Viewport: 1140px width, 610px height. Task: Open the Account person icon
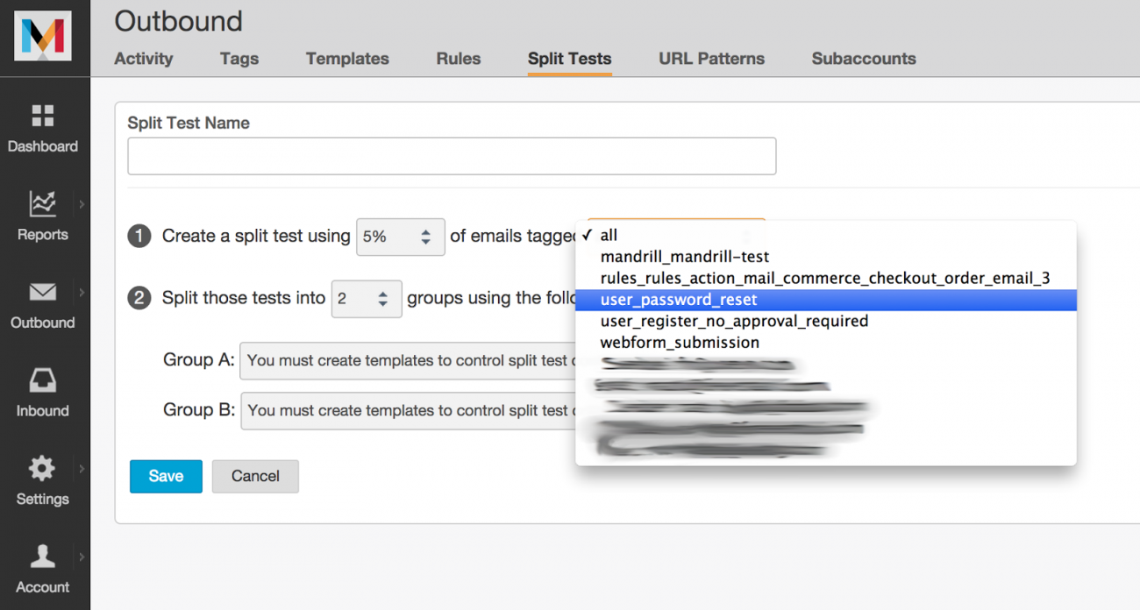(x=42, y=557)
